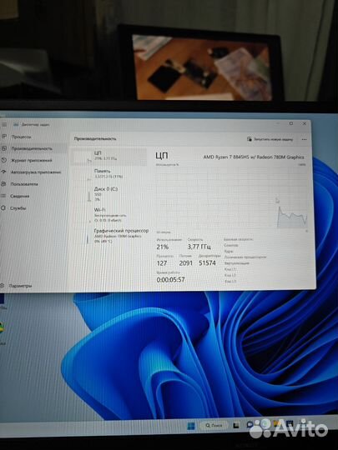Open the Службы services icon
The width and height of the screenshot is (338, 450).
click(4, 208)
